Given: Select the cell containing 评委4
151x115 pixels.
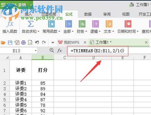Looking at the screenshot, I should pos(21,100).
